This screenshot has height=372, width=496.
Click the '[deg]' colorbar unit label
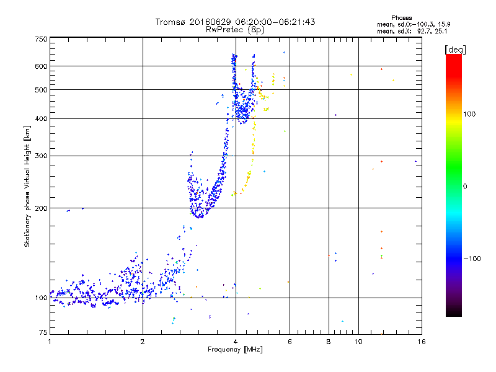[x=455, y=50]
